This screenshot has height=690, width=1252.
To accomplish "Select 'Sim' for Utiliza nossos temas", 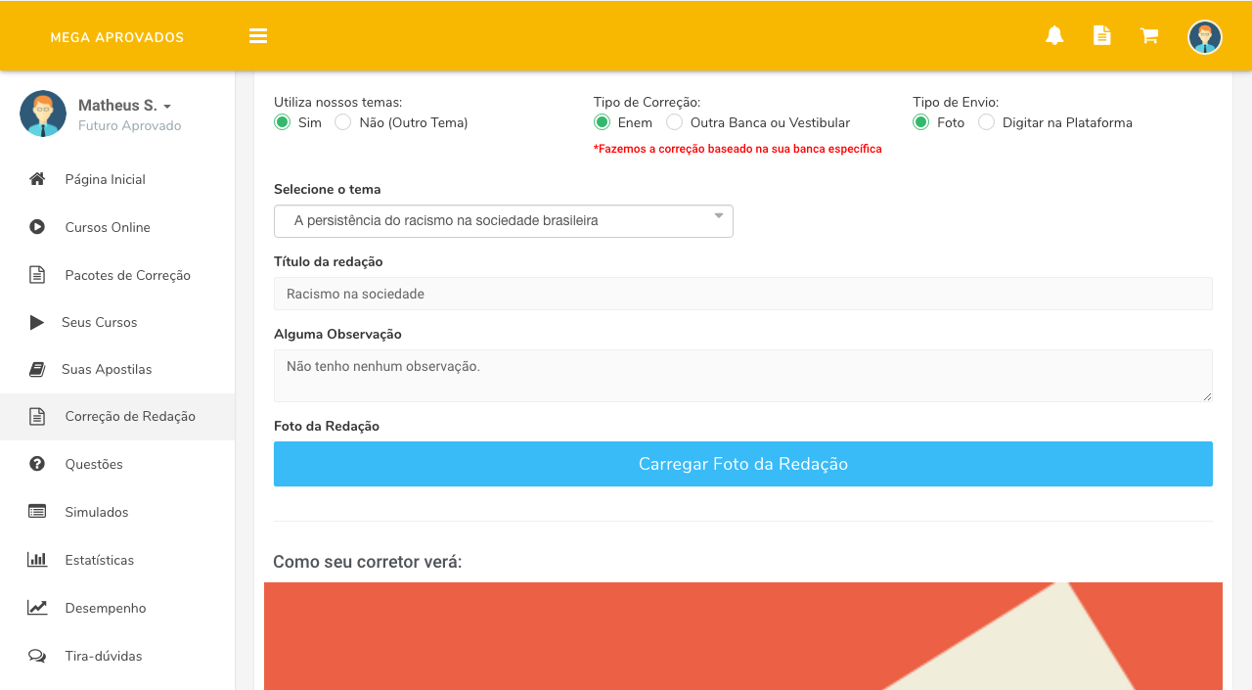I will pyautogui.click(x=283, y=122).
